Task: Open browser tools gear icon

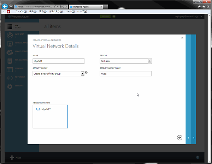Action: pyautogui.click(x=208, y=6)
